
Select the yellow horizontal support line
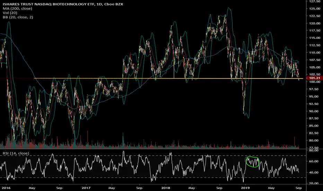click(168, 78)
